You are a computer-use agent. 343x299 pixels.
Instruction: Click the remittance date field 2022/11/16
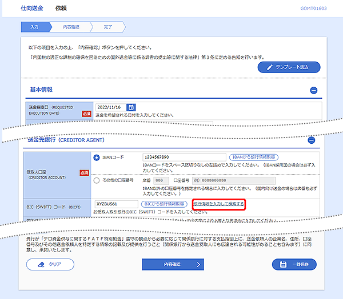pos(111,107)
